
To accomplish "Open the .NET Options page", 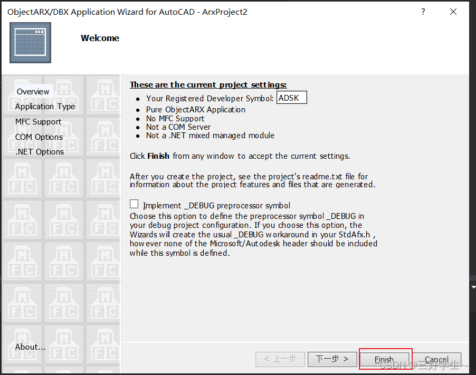I will (x=40, y=151).
